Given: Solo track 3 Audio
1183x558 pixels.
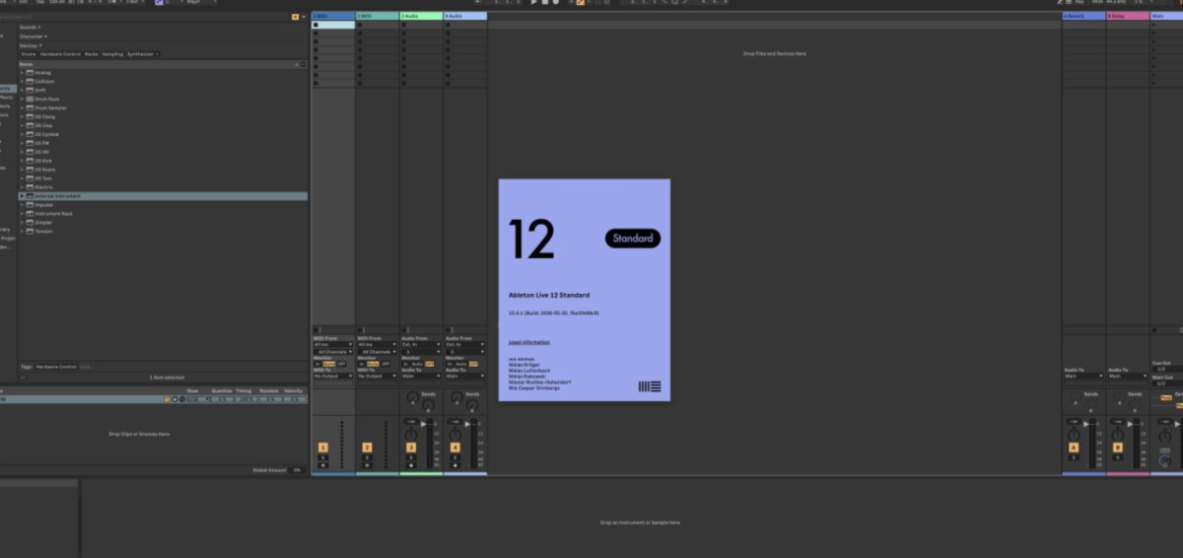Looking at the screenshot, I should pos(411,457).
